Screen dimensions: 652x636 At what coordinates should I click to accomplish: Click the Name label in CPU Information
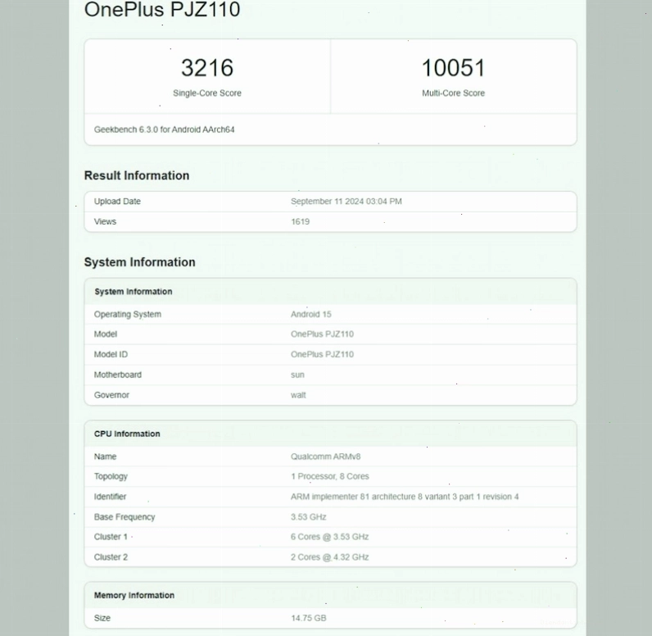coord(105,457)
